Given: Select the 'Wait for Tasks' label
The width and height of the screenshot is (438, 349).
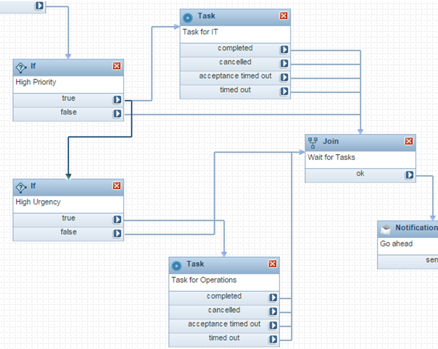Looking at the screenshot, I should tap(331, 157).
